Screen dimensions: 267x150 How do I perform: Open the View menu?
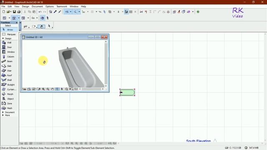17,6
